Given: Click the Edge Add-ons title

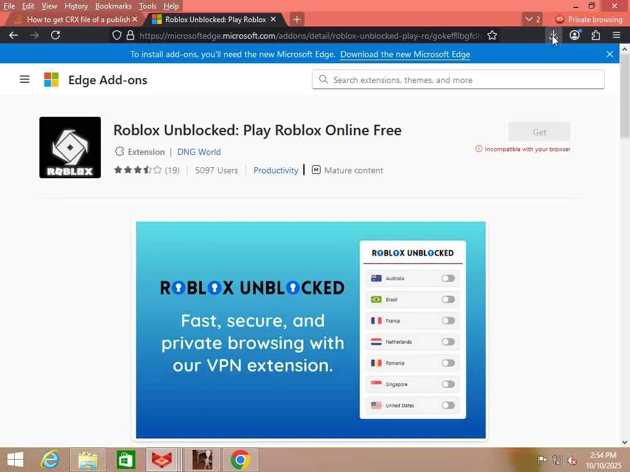Looking at the screenshot, I should pyautogui.click(x=108, y=80).
